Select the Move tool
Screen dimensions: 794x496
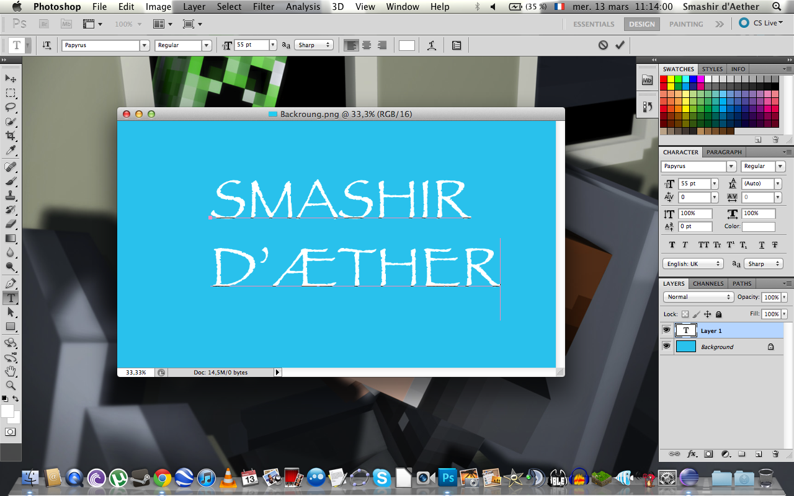pos(11,79)
